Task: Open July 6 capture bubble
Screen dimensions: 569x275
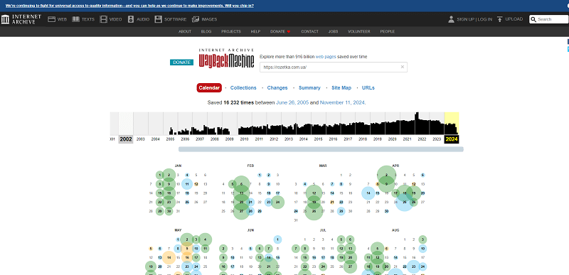Action: [350, 239]
